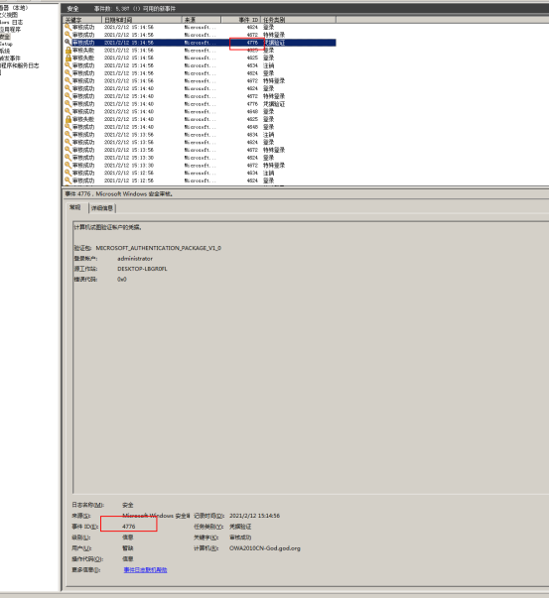Open 程序和服务日志 in the left tree
Image resolution: width=549 pixels, height=598 pixels.
[19, 65]
